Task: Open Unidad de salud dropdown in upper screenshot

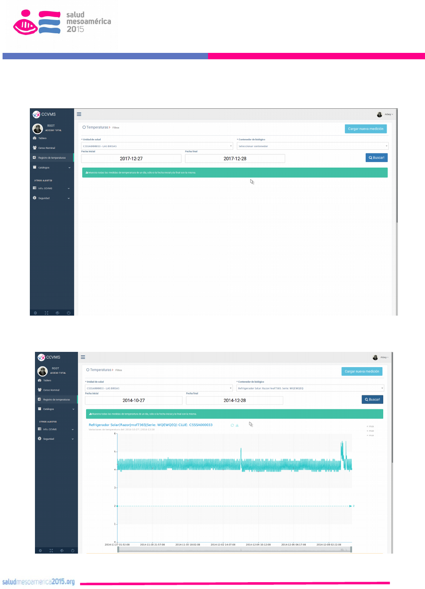Action: [157, 146]
